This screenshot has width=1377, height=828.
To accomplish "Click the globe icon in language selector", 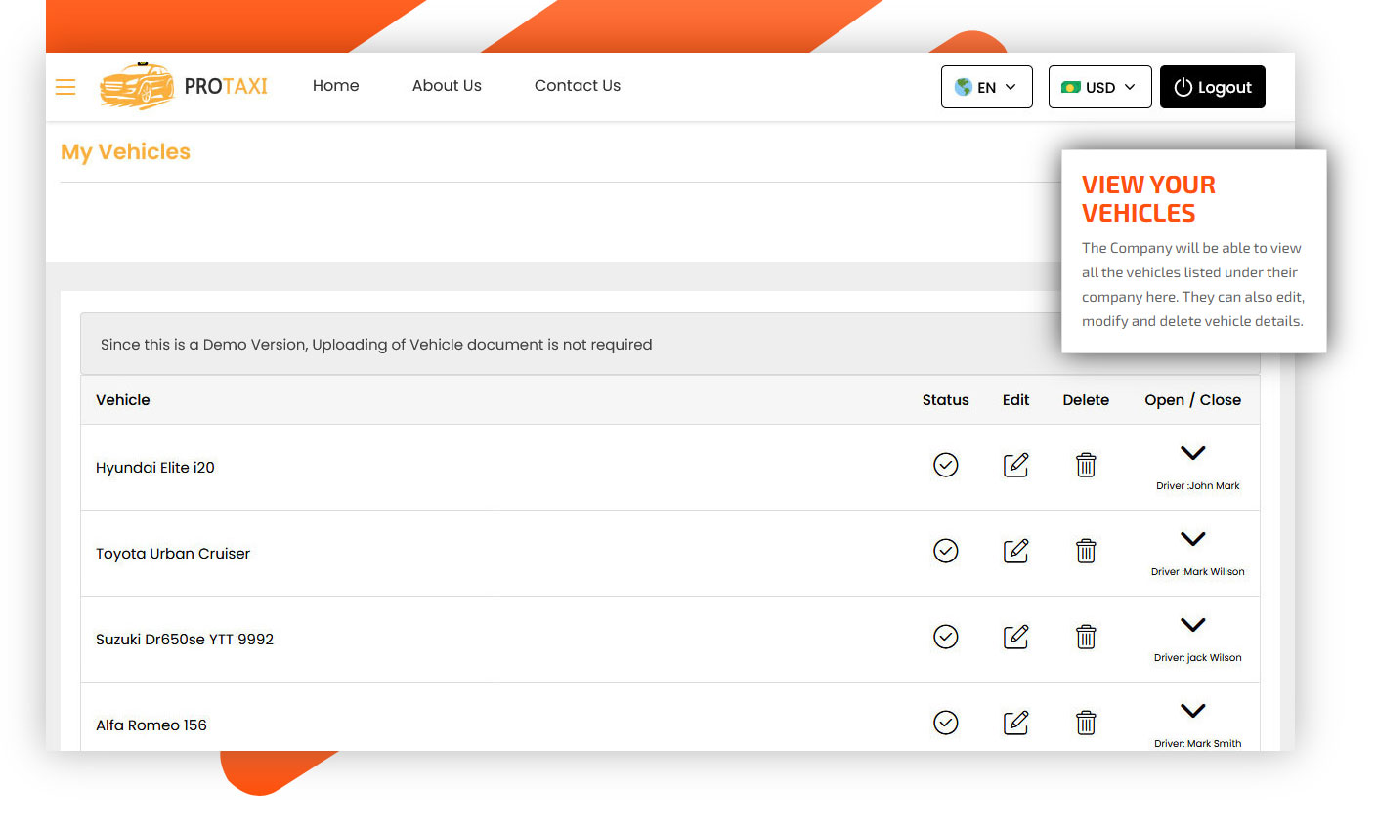I will click(x=963, y=87).
